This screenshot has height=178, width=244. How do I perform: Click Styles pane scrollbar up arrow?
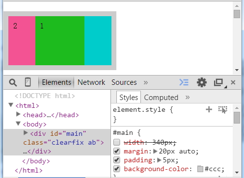pos(237,108)
